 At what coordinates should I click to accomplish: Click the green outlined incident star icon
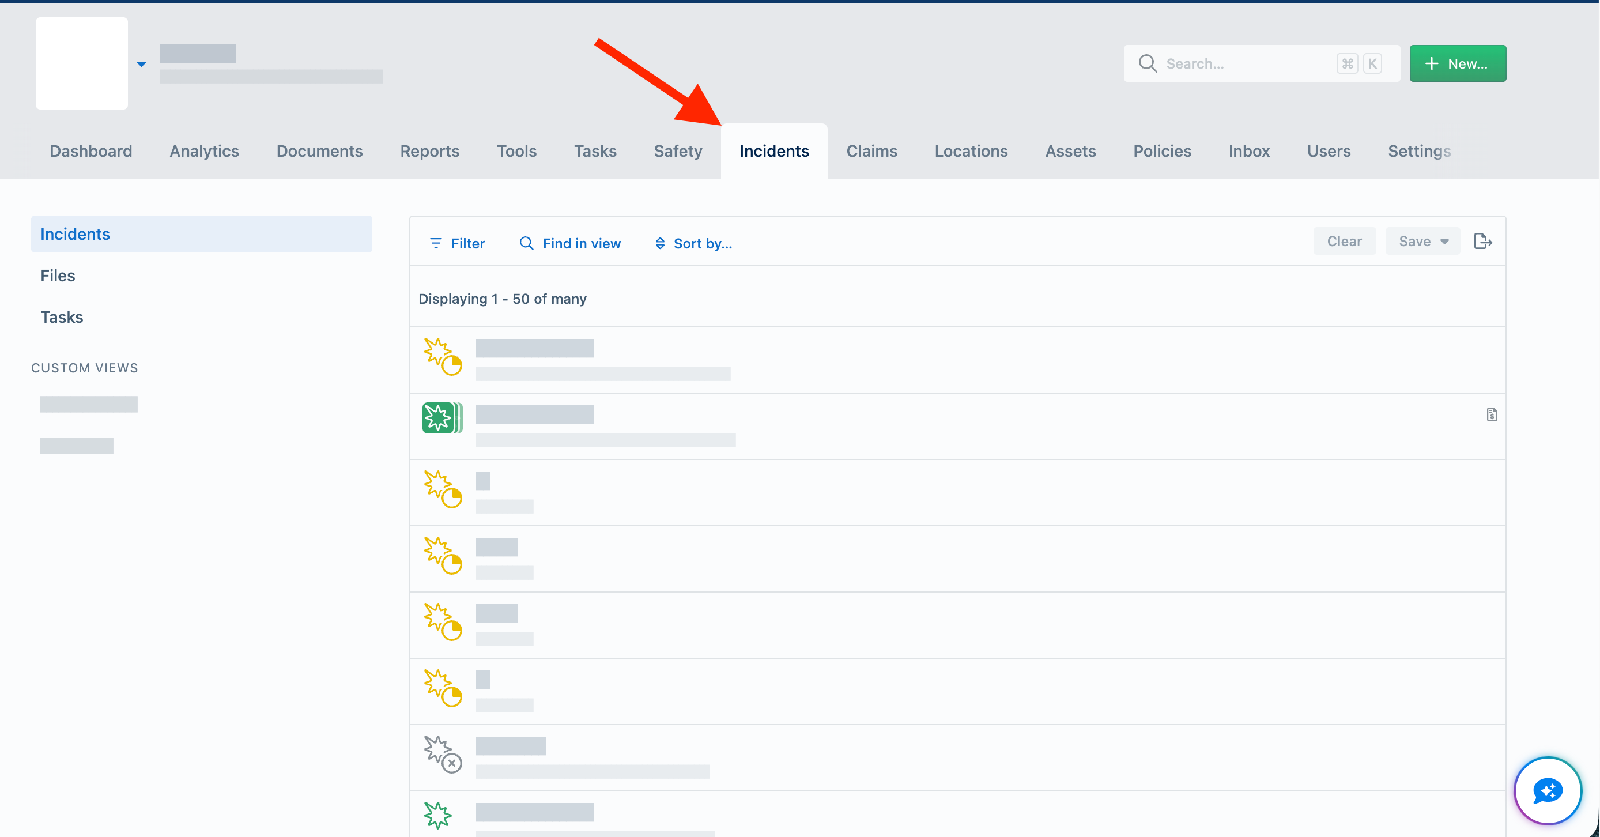[437, 815]
